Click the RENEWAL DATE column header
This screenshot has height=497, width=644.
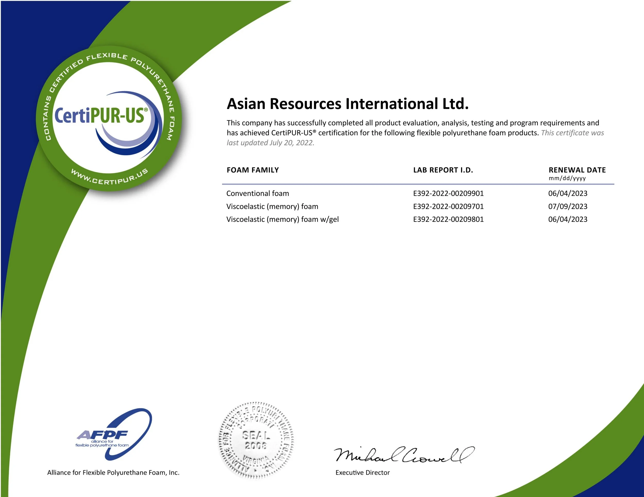coord(577,170)
